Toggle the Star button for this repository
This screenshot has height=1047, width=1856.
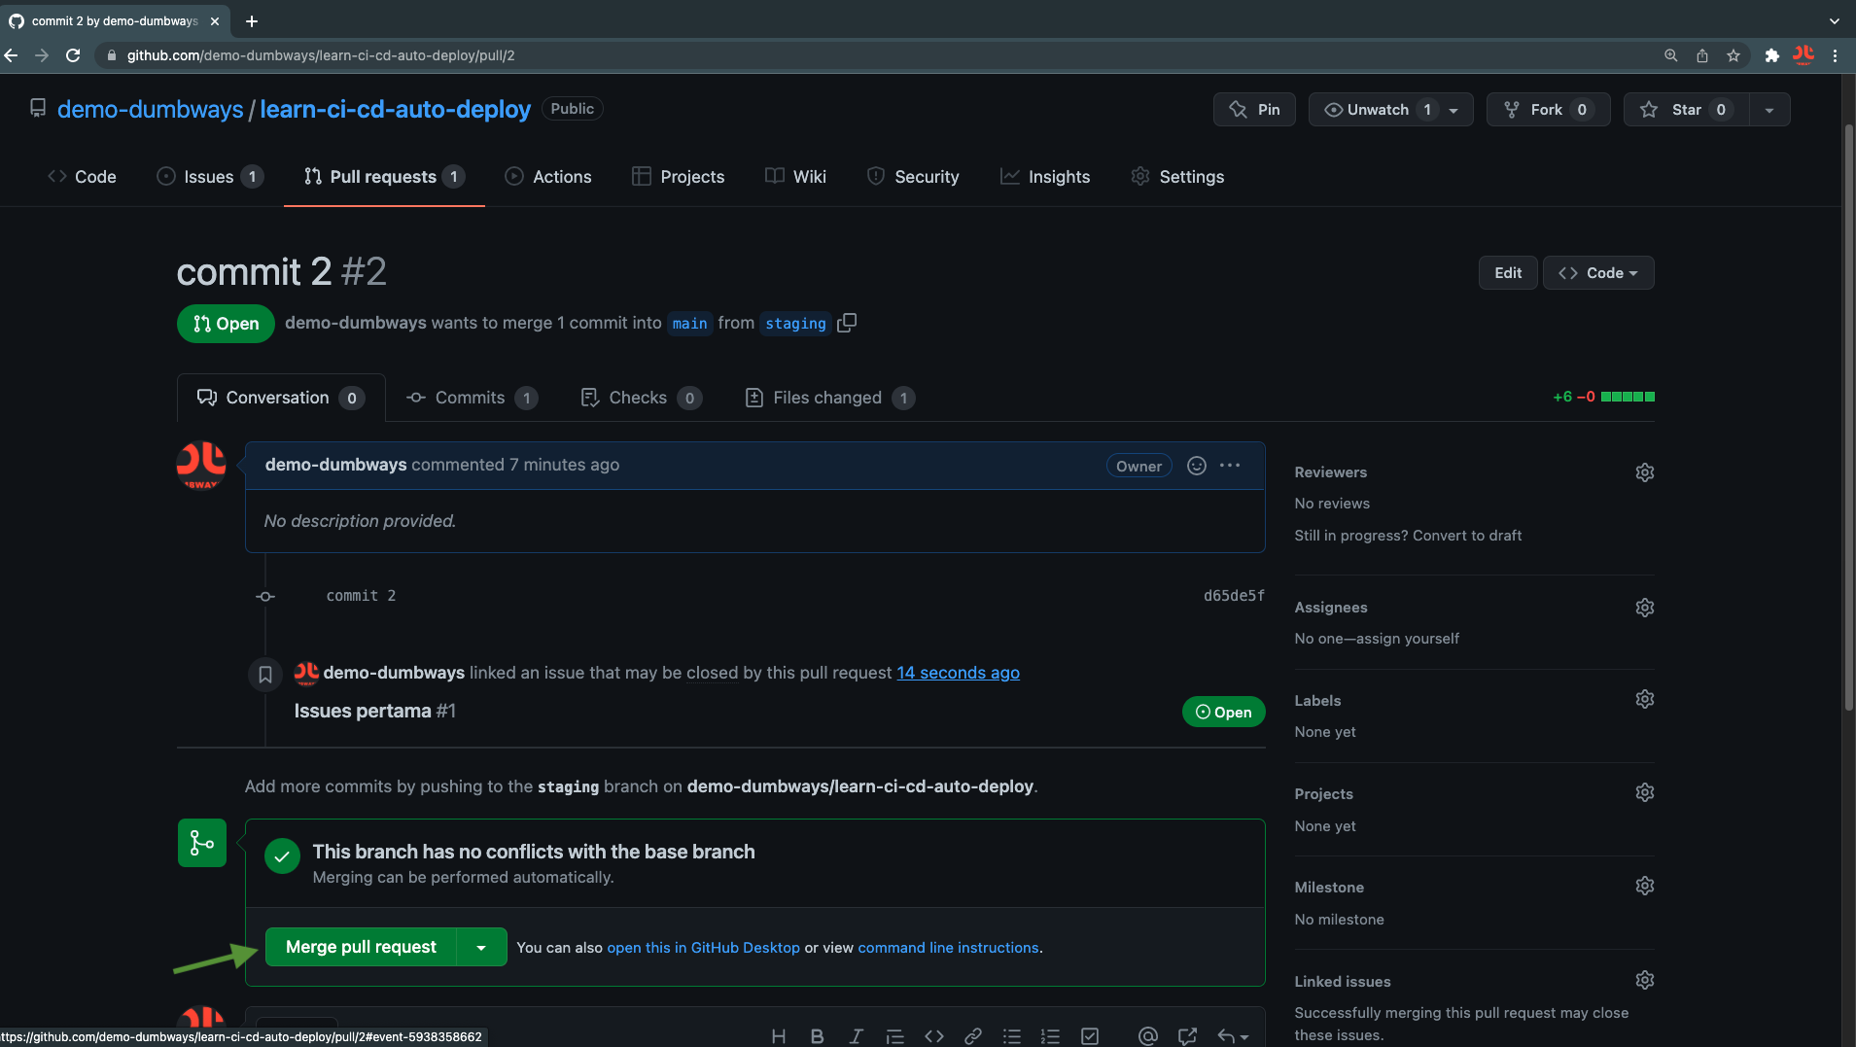1686,110
